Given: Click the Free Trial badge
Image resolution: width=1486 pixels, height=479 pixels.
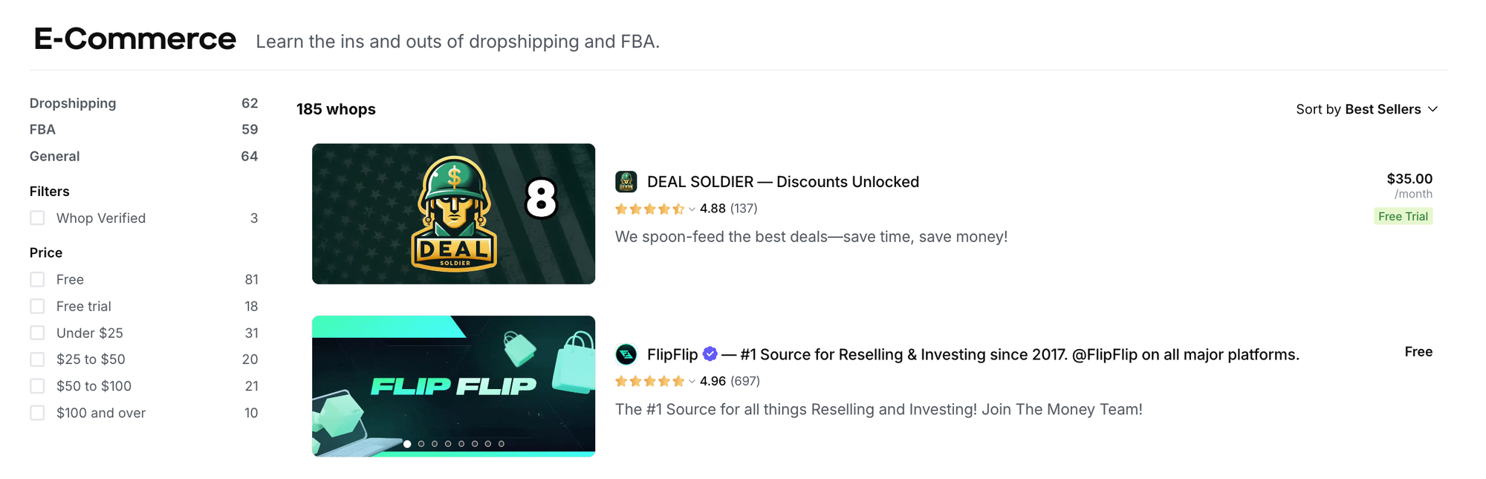Looking at the screenshot, I should point(1403,216).
